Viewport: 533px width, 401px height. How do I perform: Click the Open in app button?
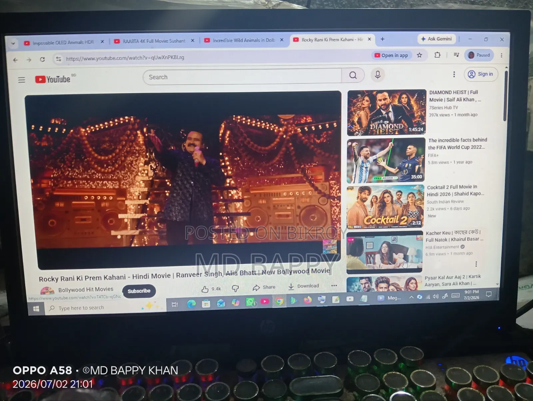[391, 55]
